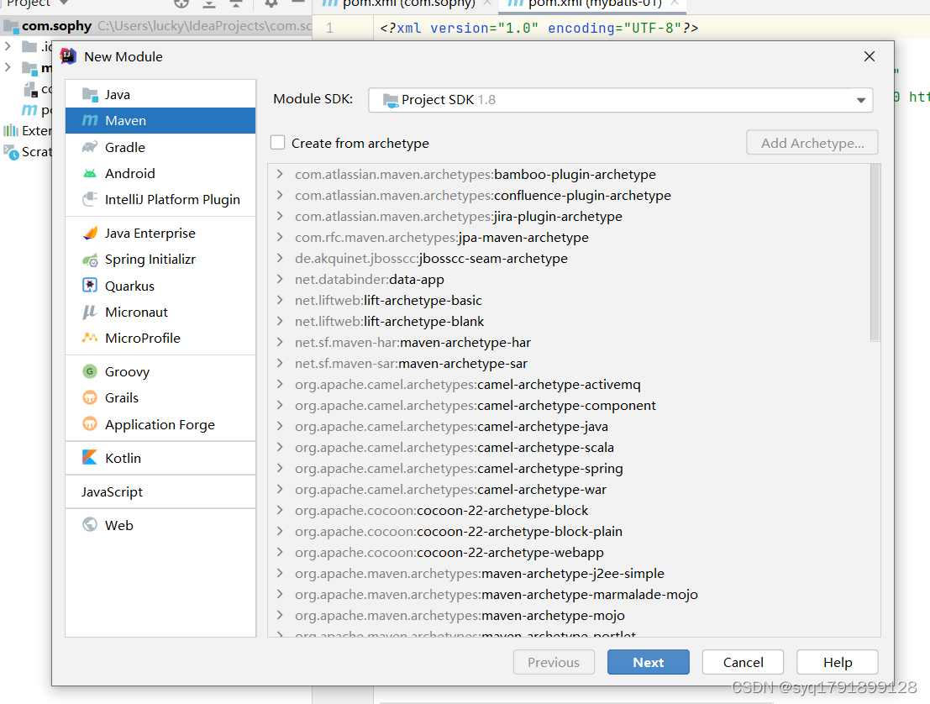
Task: Expand the jpa-maven-archetype entry
Action: (280, 237)
